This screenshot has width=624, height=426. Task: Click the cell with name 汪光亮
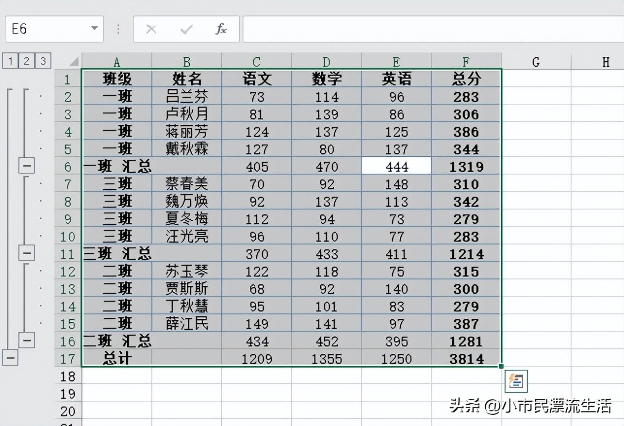click(187, 236)
